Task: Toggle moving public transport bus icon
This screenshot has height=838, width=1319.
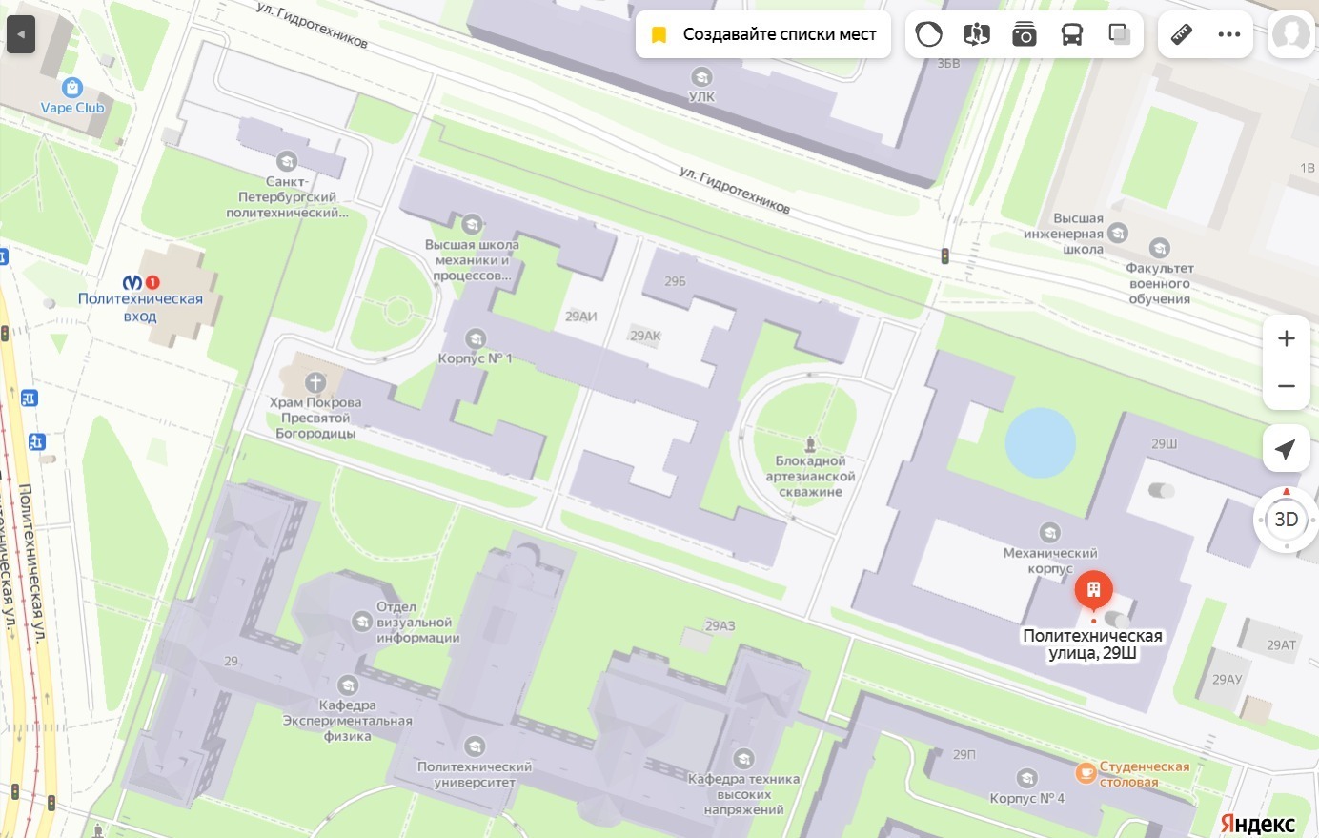Action: (1071, 35)
